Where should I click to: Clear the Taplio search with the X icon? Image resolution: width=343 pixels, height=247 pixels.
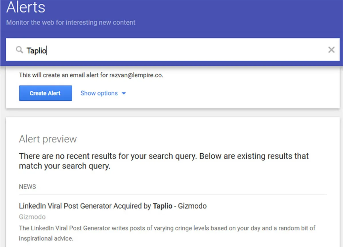[331, 50]
